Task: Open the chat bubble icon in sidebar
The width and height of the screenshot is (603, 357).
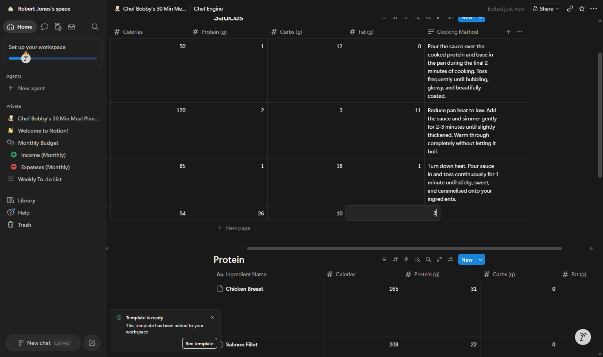Action: pyautogui.click(x=45, y=27)
